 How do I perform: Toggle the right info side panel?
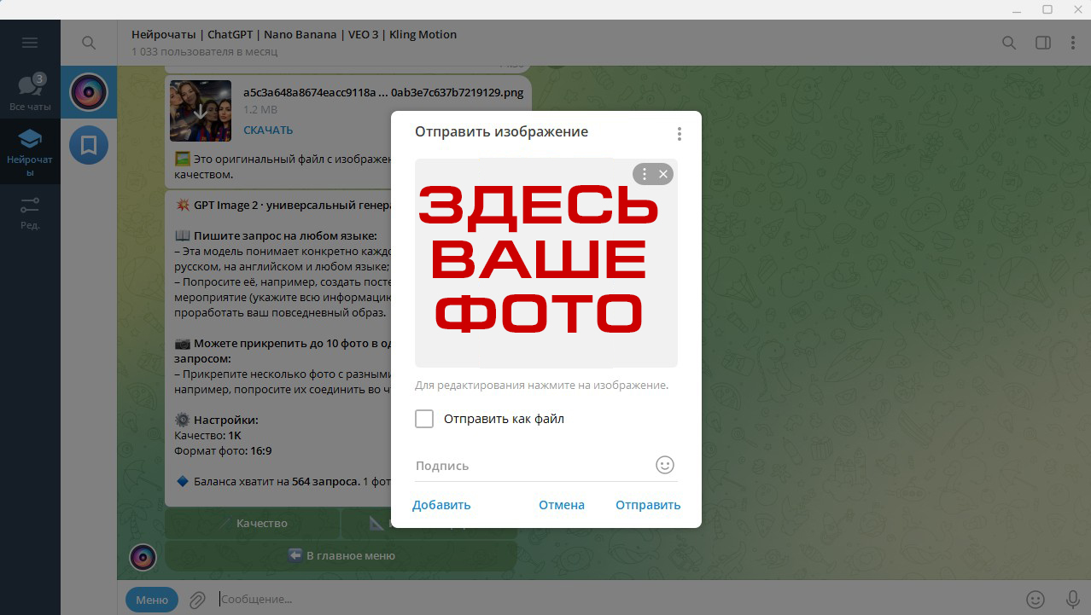pos(1042,43)
